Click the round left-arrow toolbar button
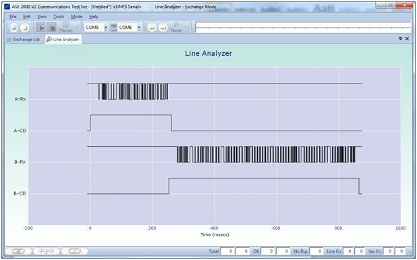417x260 pixels. pyautogui.click(x=152, y=28)
